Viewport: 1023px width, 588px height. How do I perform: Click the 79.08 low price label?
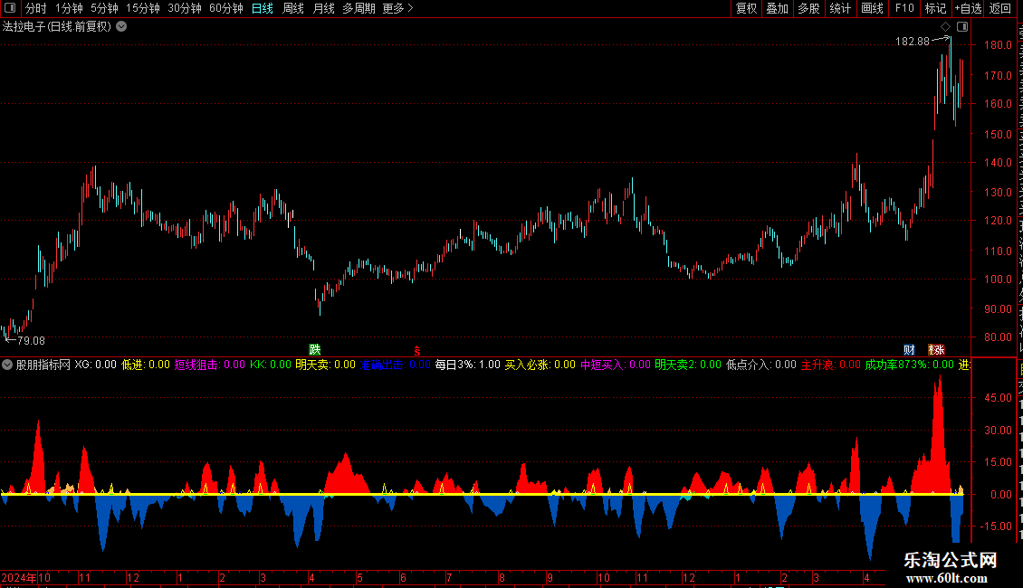click(31, 341)
